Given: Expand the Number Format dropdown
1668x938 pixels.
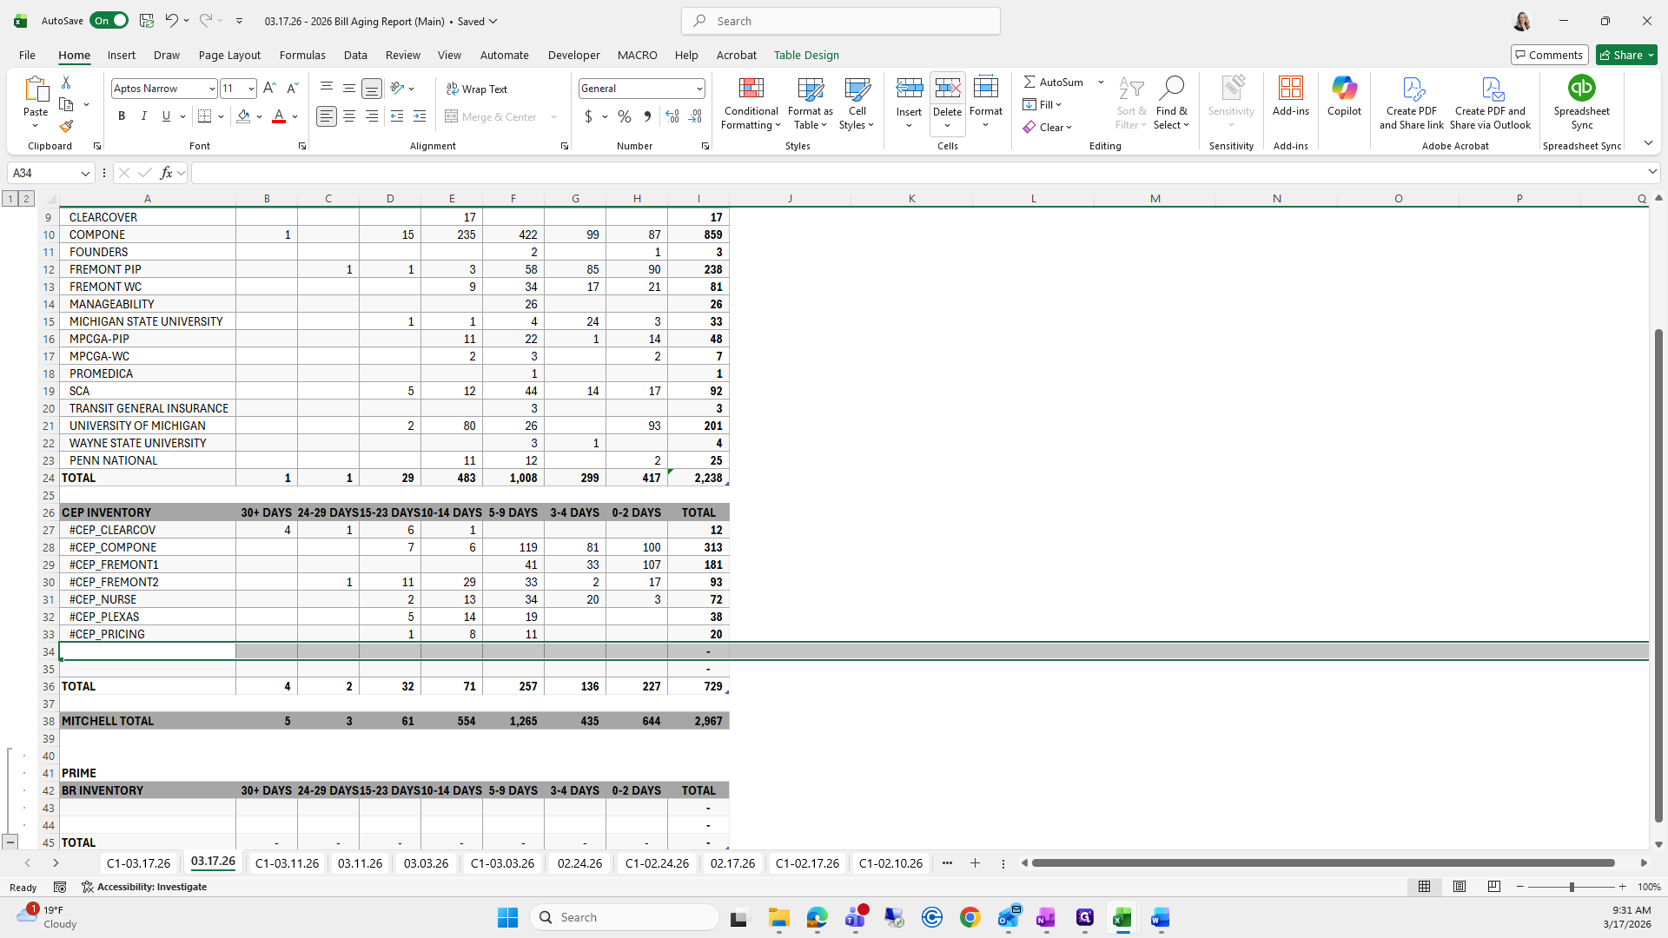Looking at the screenshot, I should pos(698,89).
